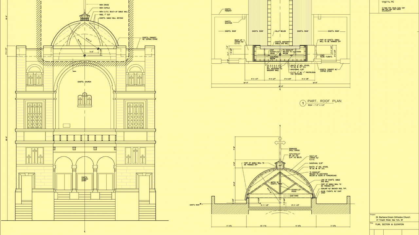Select the small plaque rectangle on church facade
Screen dimensions: 419x235
67,125
